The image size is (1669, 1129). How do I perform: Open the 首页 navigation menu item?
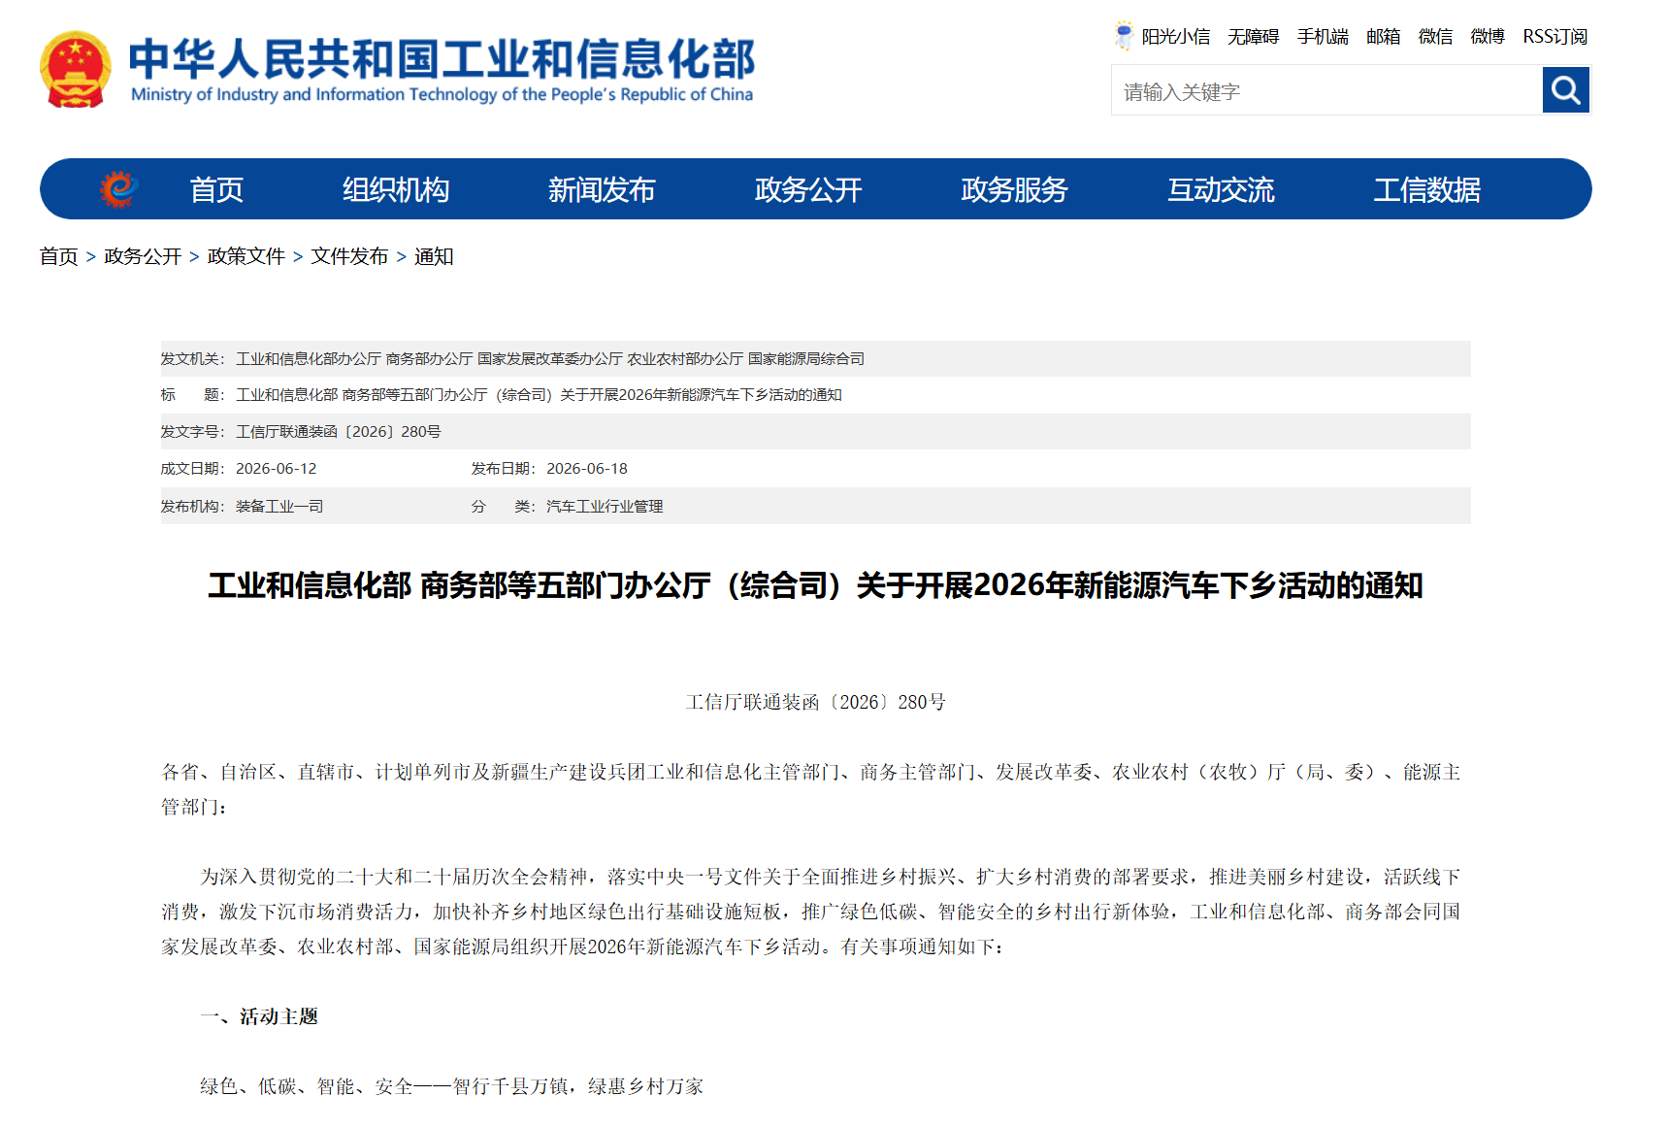point(216,189)
